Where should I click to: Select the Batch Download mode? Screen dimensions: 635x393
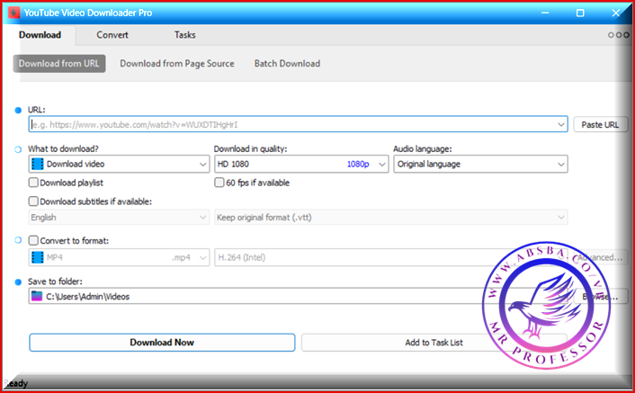(x=287, y=64)
